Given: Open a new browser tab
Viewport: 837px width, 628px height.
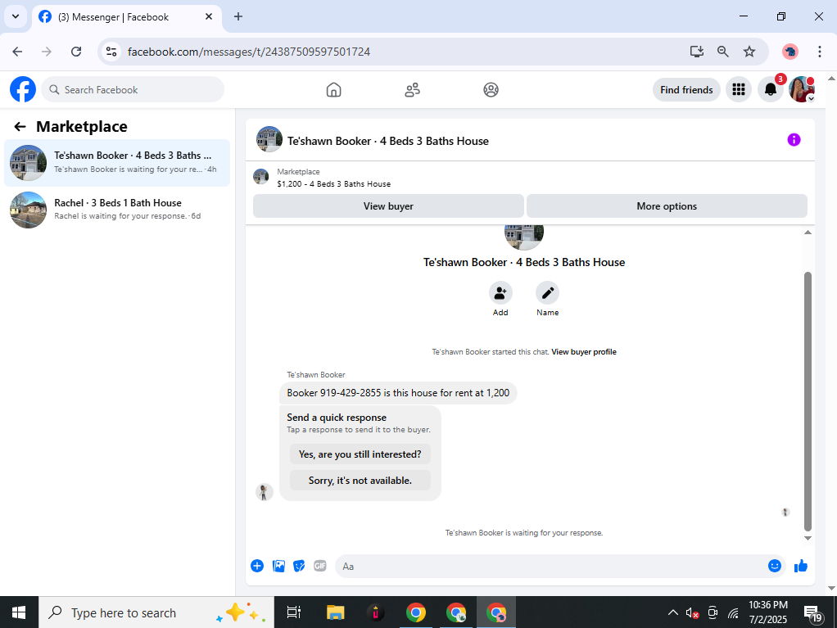Looking at the screenshot, I should click(238, 16).
